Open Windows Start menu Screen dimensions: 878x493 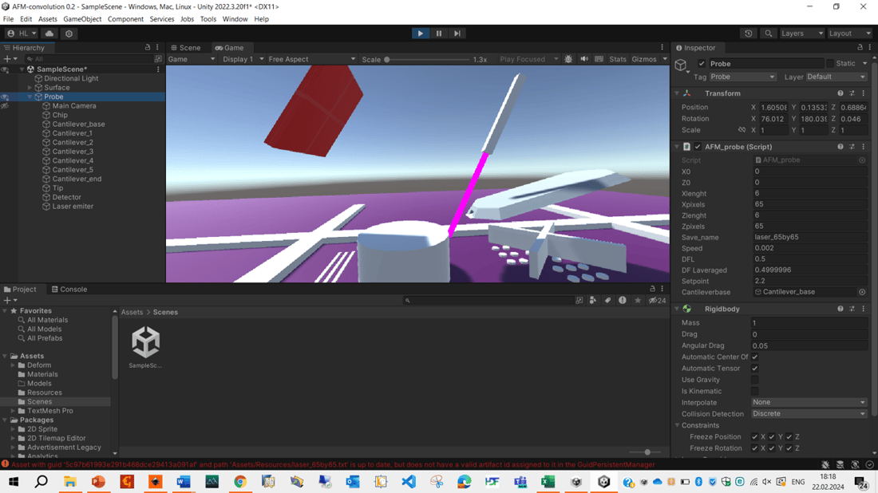click(x=14, y=482)
